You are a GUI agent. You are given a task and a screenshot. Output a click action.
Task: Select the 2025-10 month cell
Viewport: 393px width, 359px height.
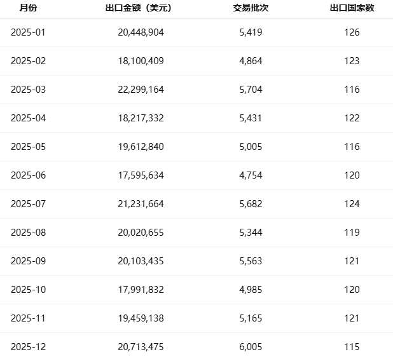click(29, 290)
